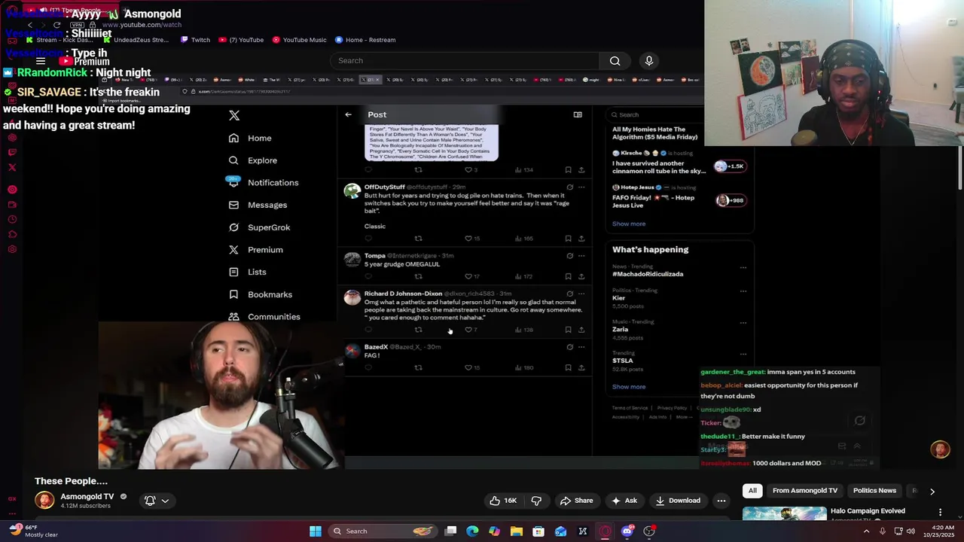The height and width of the screenshot is (542, 964).
Task: Select the From Asmongold TV chip
Action: pos(804,491)
